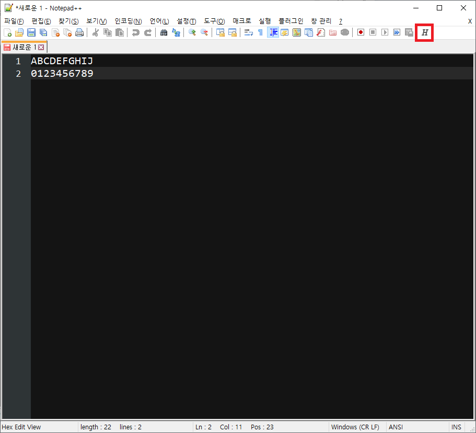The width and height of the screenshot is (476, 433).
Task: Open the 도구(O) menu
Action: (x=214, y=21)
